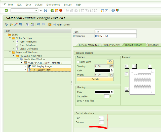The width and height of the screenshot is (161, 132).
Task: Click the Collapse subtree icon
Action: tap(32, 24)
